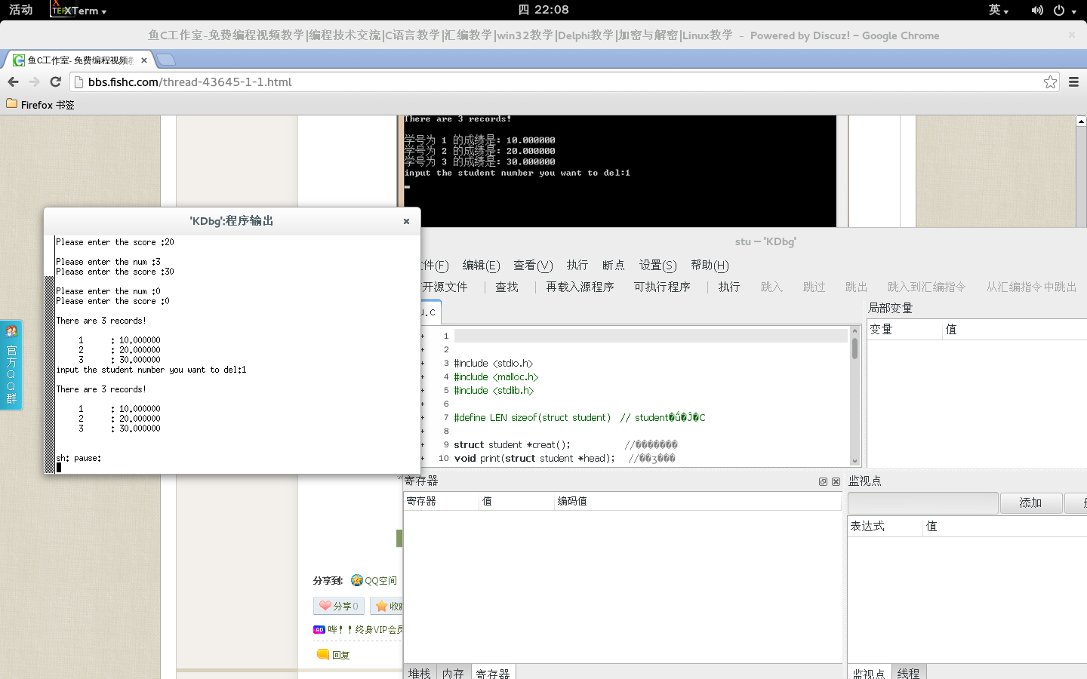Click the source editor vertical scrollbar thumb
The height and width of the screenshot is (679, 1087).
tap(855, 348)
